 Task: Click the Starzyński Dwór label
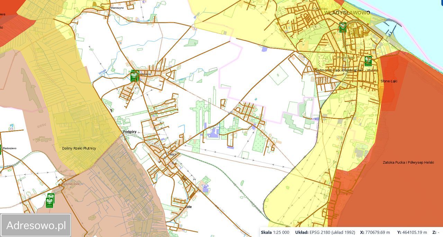tap(71, 184)
